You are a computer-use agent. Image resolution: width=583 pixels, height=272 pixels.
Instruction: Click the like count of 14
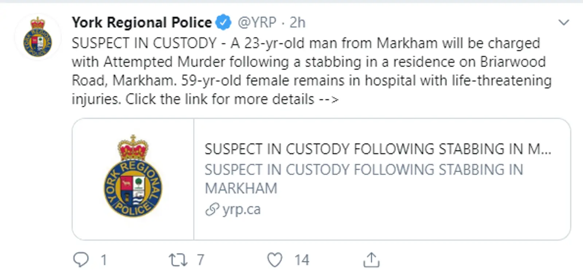[x=302, y=260]
